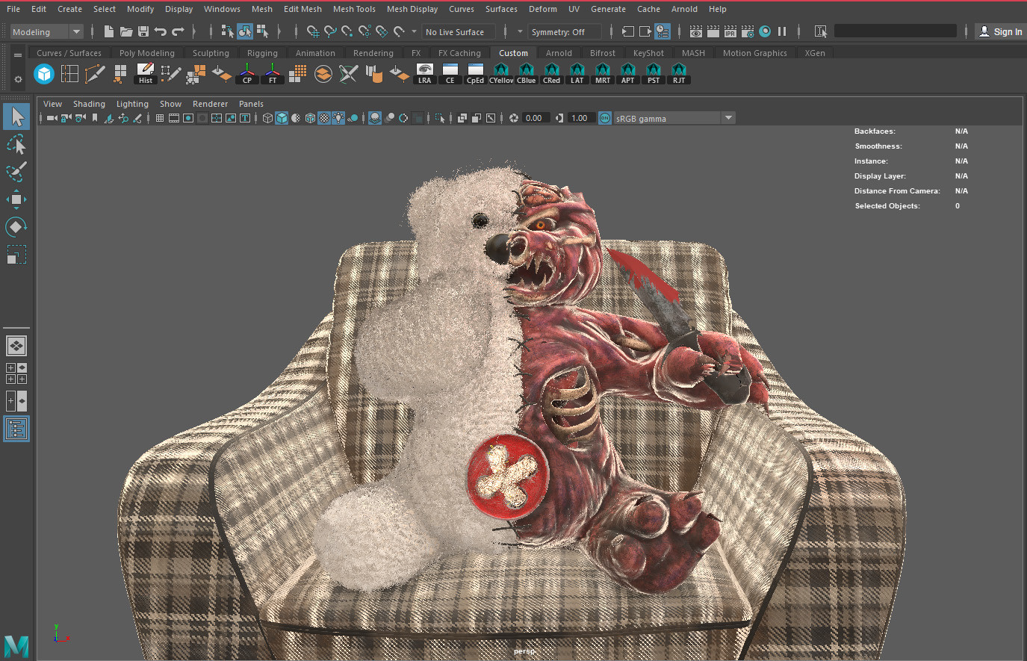Switch to the Arnold shelf tab

[x=559, y=52]
